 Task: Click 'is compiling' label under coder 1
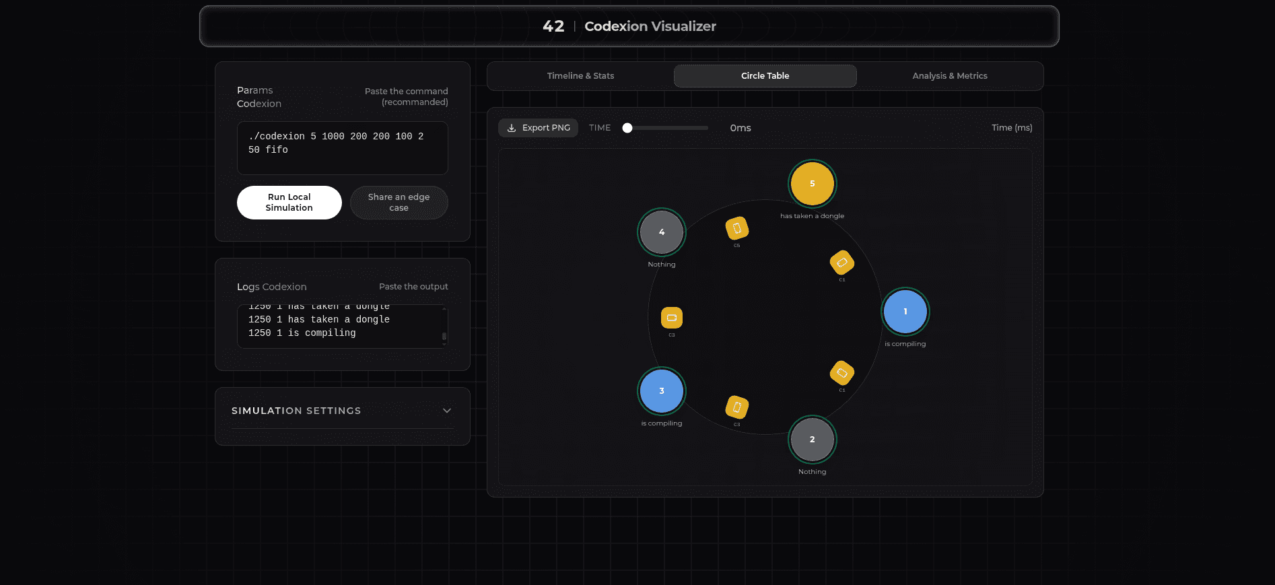coord(905,344)
